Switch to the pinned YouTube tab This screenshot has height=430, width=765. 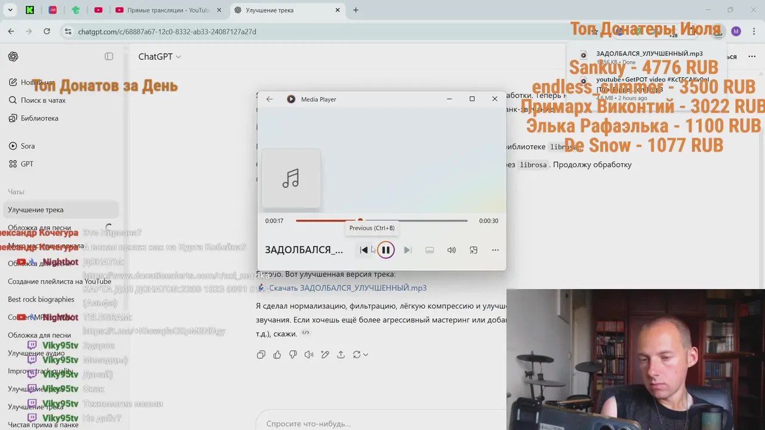click(x=98, y=10)
